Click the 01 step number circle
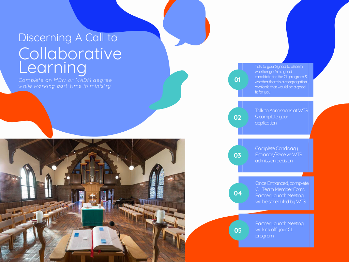Screen dimensions: 349x262 click(238, 79)
